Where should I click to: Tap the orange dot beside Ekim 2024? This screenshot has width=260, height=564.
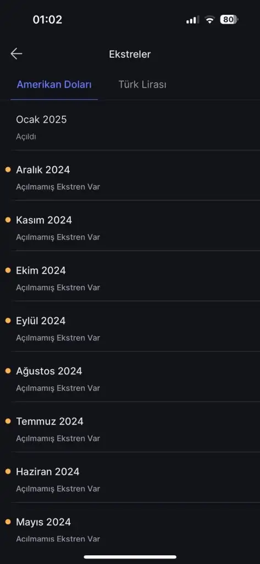click(8, 270)
